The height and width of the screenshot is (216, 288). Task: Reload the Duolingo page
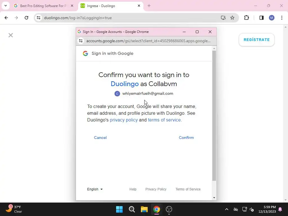coord(26,18)
